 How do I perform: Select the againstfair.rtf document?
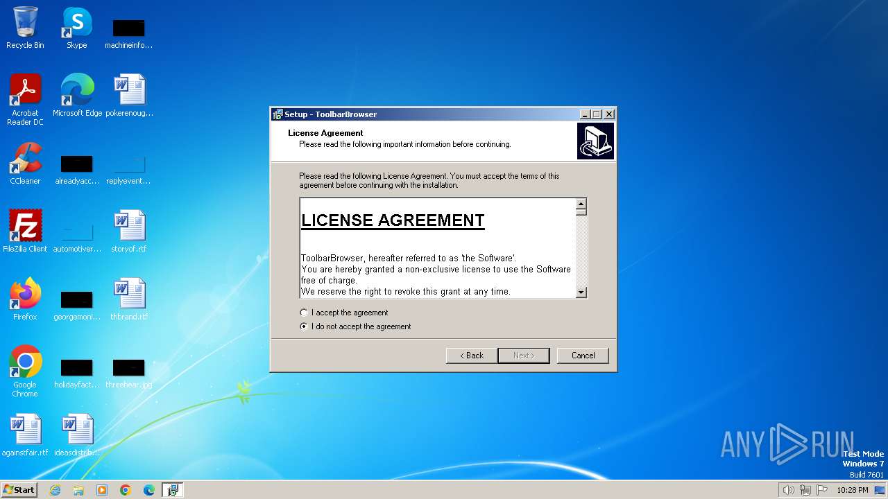[x=25, y=435]
